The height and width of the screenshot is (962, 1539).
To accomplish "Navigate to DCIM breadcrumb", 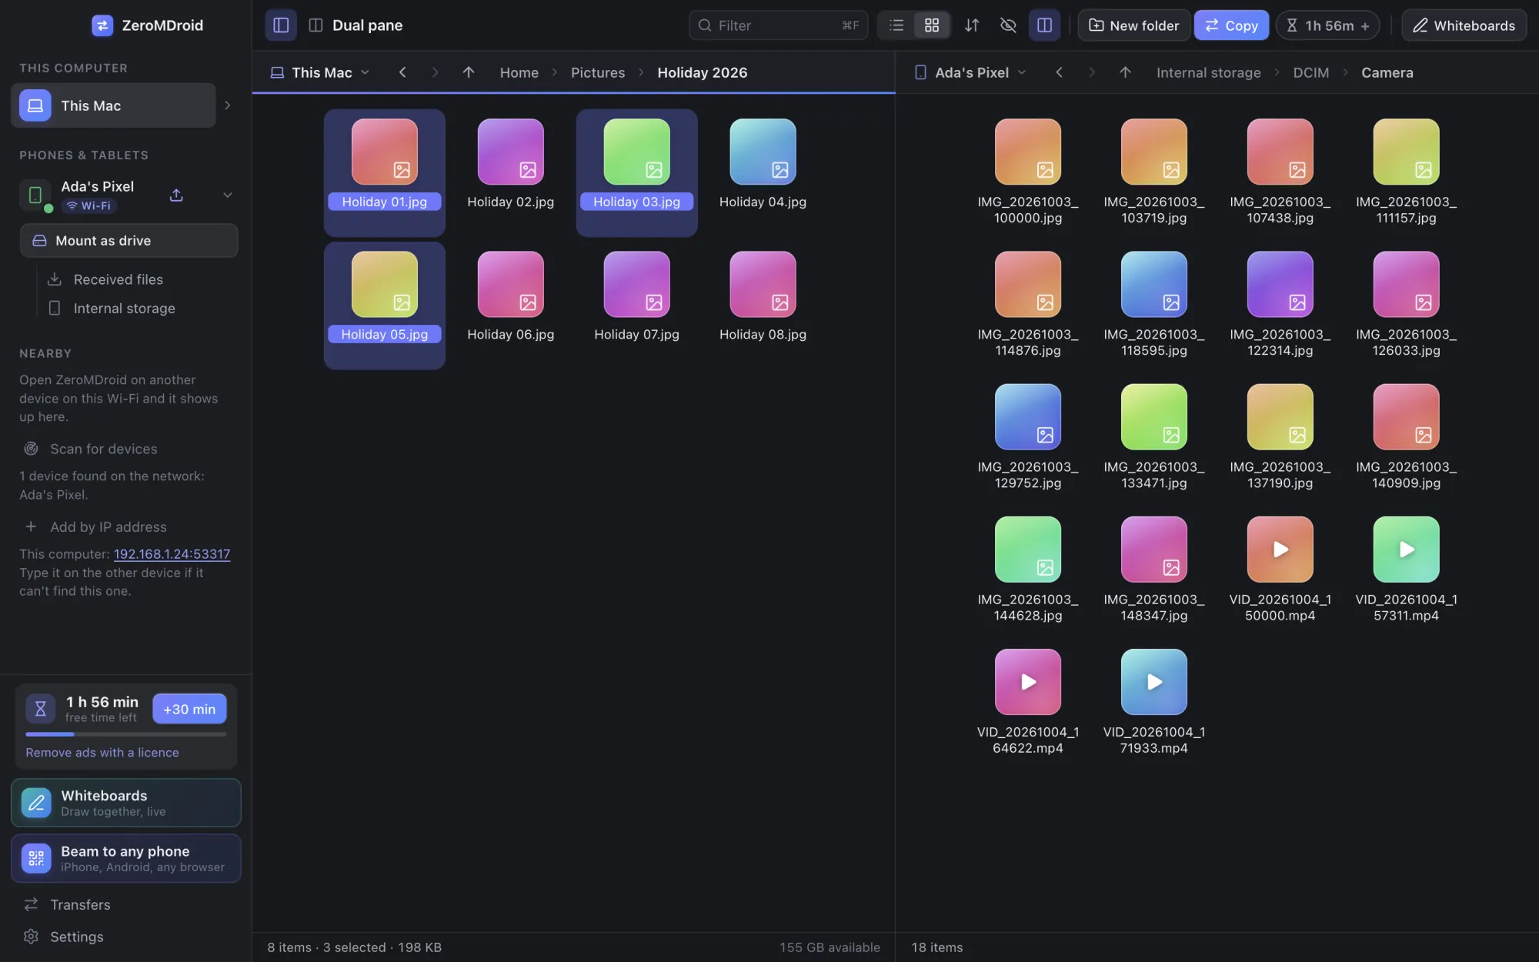I will point(1311,72).
